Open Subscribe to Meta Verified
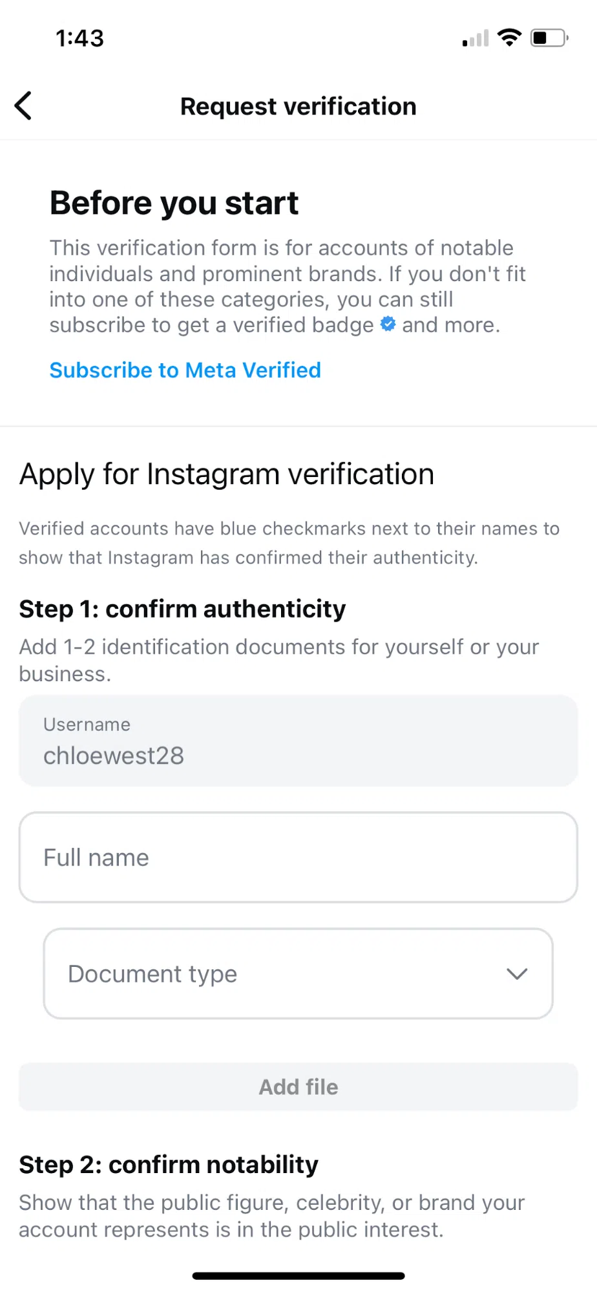597x1292 pixels. [x=185, y=370]
